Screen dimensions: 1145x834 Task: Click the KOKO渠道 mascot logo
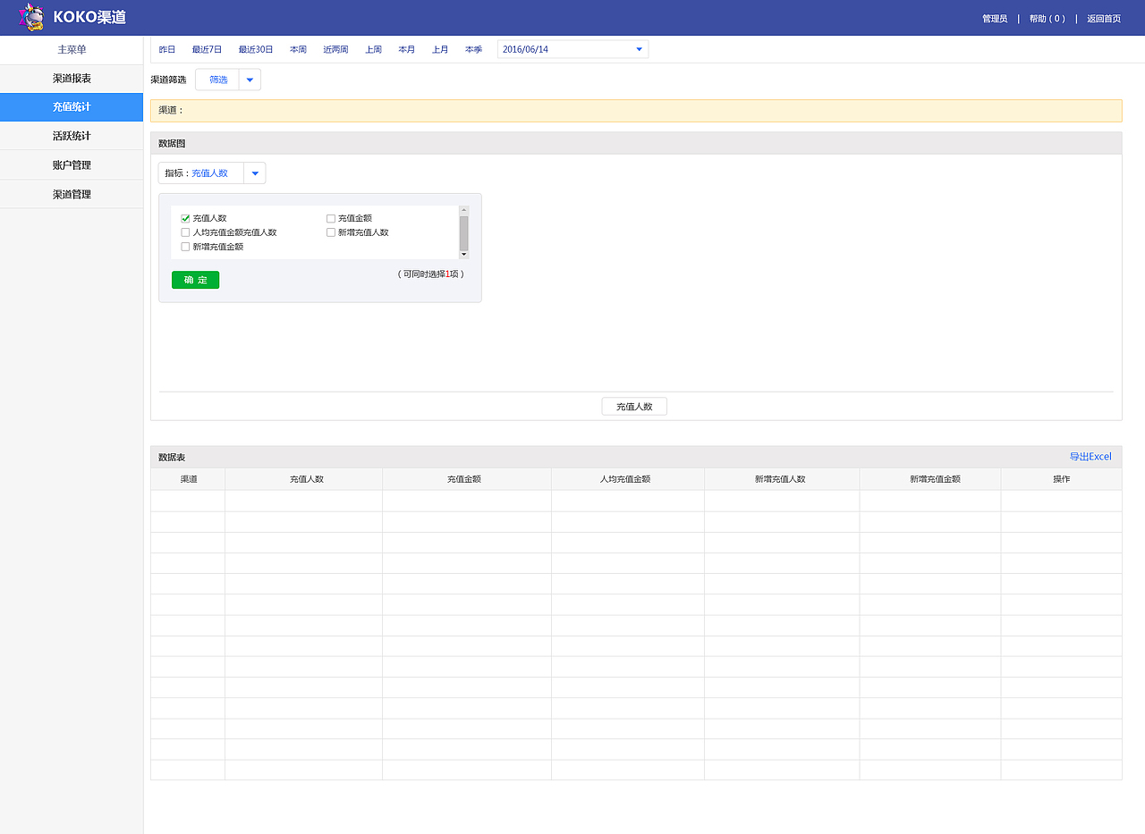(x=32, y=17)
